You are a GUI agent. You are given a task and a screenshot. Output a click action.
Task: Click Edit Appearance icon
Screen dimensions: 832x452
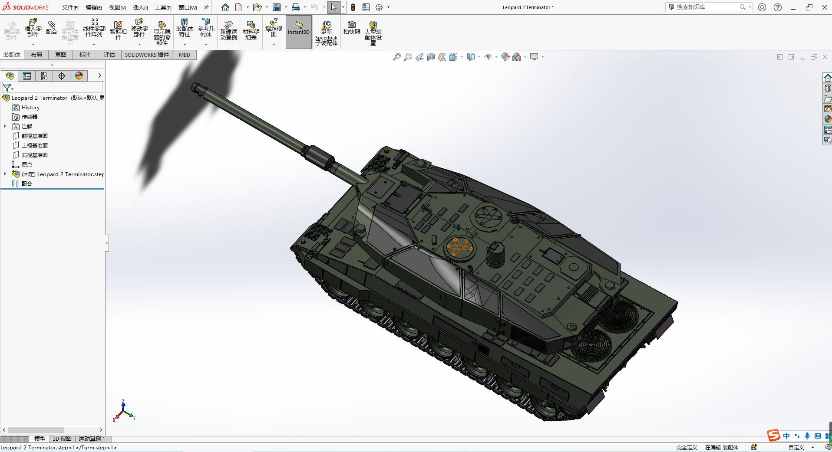coord(505,57)
